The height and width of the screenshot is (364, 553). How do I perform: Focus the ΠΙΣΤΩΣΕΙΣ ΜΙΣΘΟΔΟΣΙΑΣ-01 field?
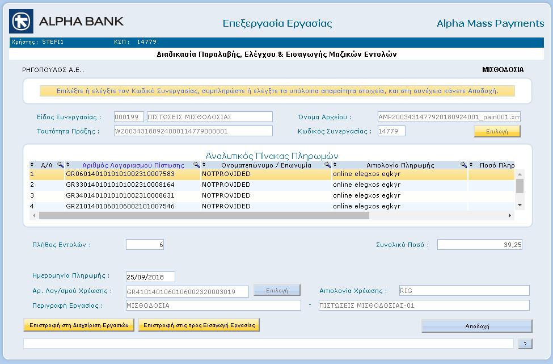[424, 306]
